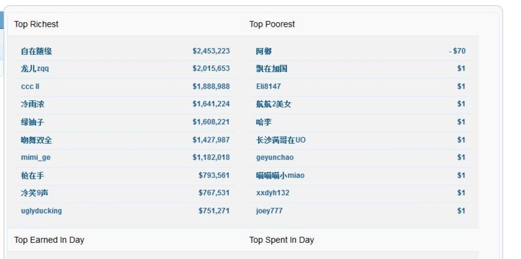Open user joey777 profile
Screen dimensions: 521x259
pyautogui.click(x=269, y=211)
